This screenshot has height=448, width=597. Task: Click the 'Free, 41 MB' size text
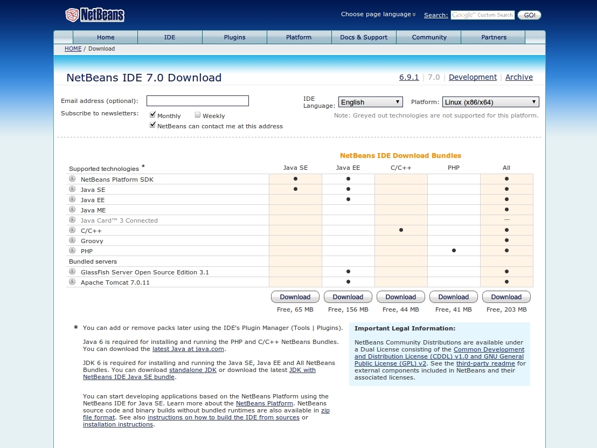tap(454, 309)
